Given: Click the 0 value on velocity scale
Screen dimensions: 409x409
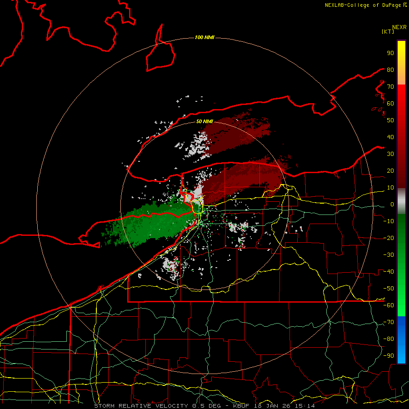Looking at the screenshot, I should coord(392,204).
